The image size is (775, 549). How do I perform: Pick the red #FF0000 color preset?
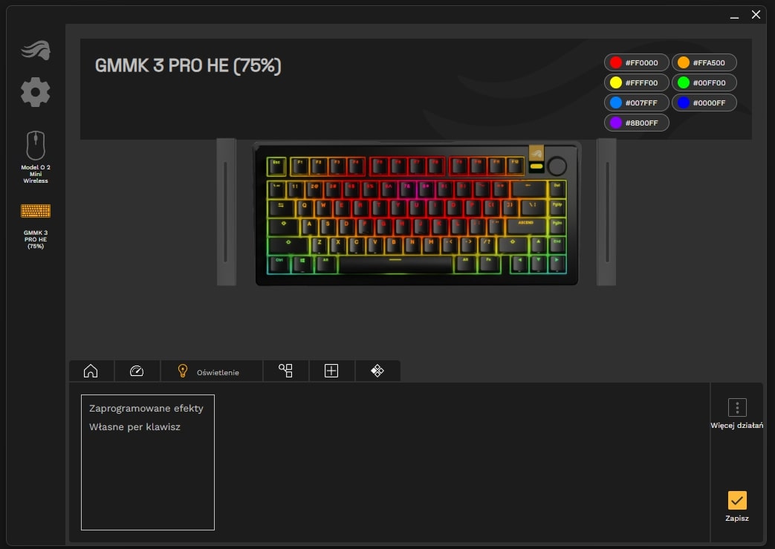click(x=637, y=62)
